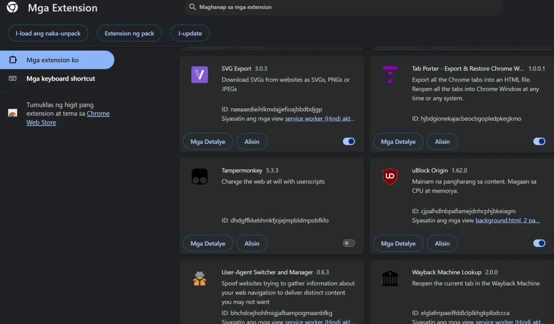The width and height of the screenshot is (554, 324).
Task: Click "Change the web at will with userscripts"
Action: click(x=273, y=181)
